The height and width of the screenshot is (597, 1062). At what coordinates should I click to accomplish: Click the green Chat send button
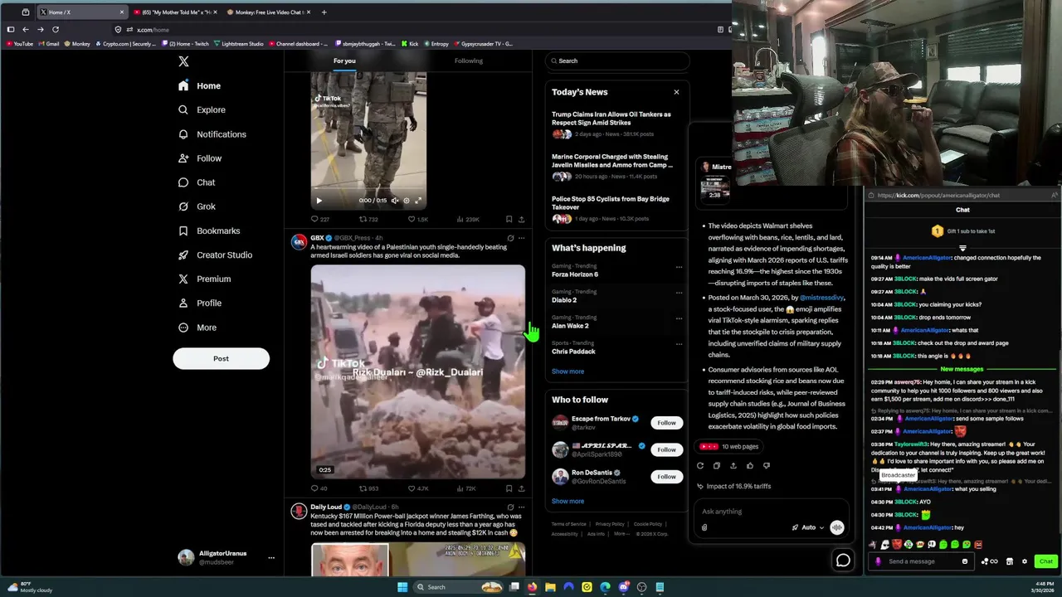pyautogui.click(x=1046, y=561)
